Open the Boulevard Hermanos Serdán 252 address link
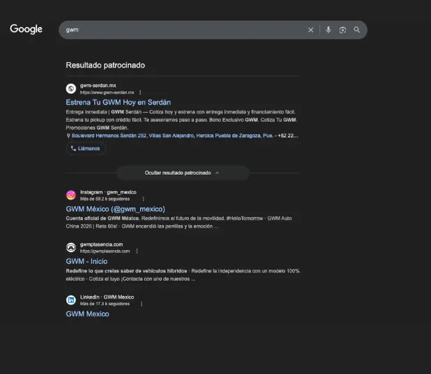This screenshot has width=431, height=374. (x=172, y=136)
